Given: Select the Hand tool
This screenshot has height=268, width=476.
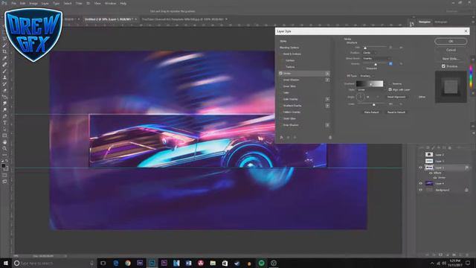Looking at the screenshot, I should coord(4,142).
